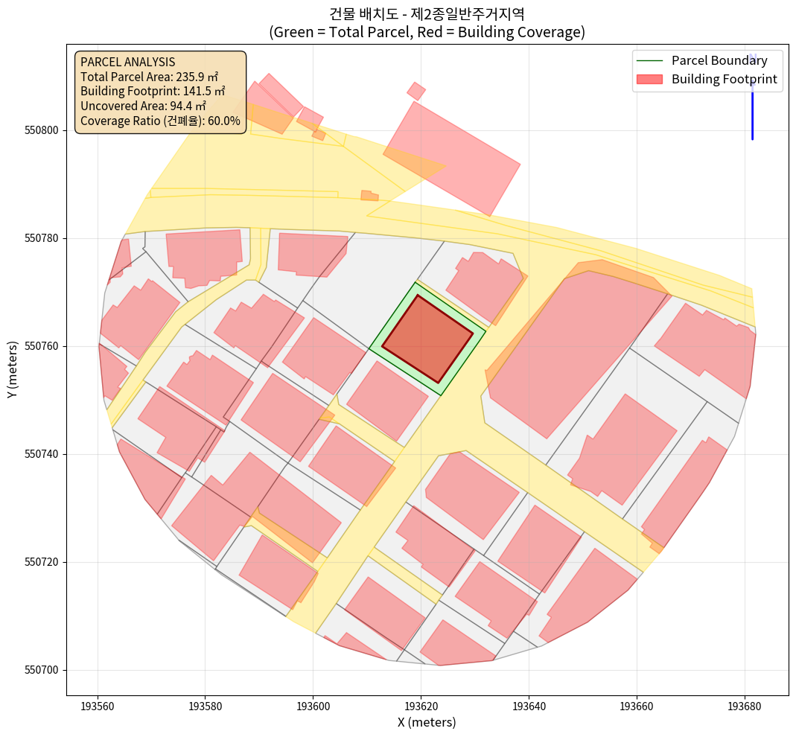Click the 'Coverage Ratio (건폐율): 60.0%' line

coord(160,121)
